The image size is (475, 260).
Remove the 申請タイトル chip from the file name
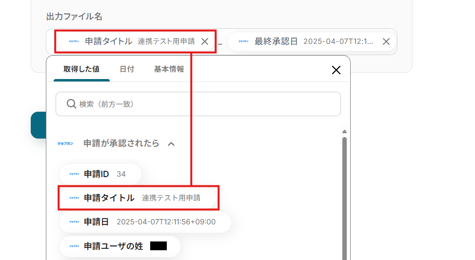[x=205, y=41]
